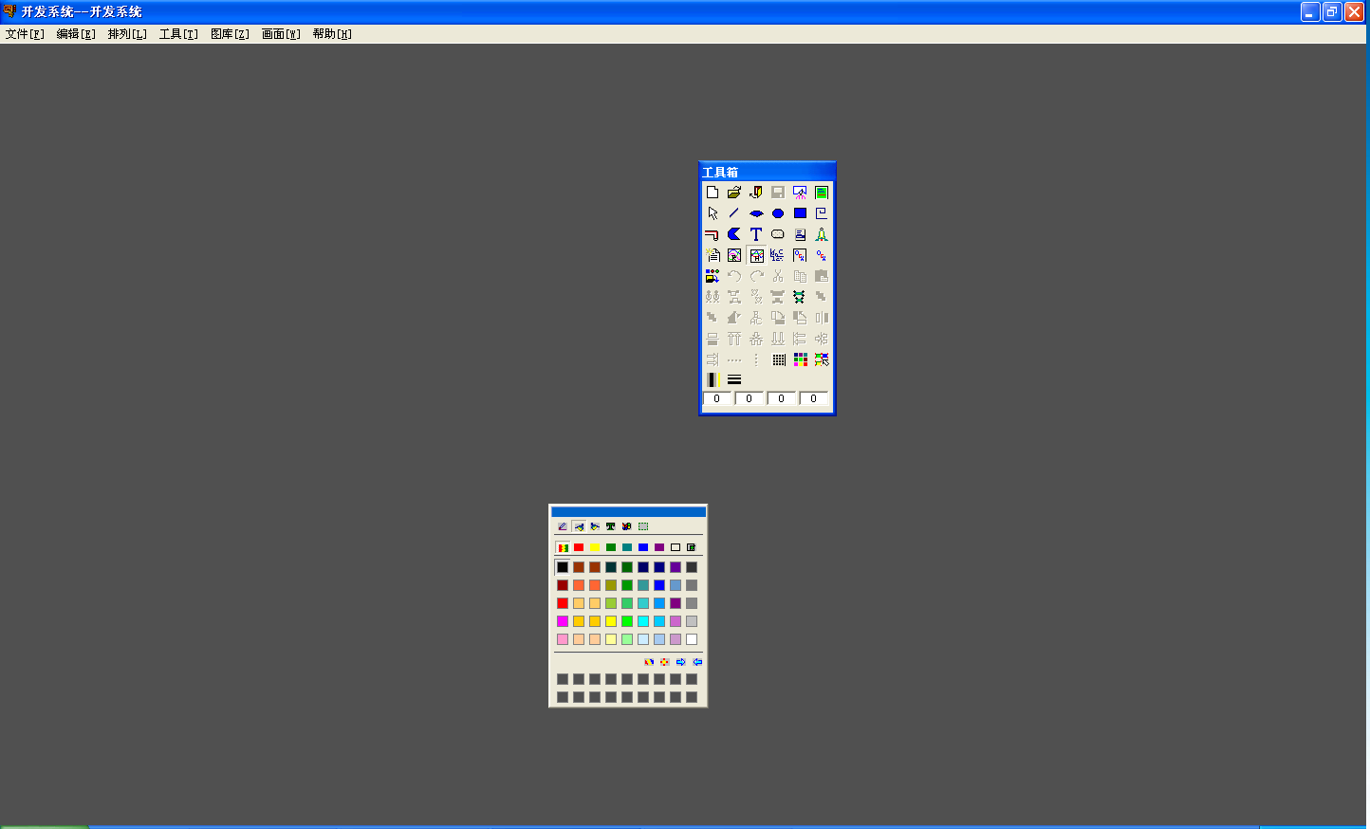Select the red pipe drawing tool
1370x829 pixels.
click(713, 234)
